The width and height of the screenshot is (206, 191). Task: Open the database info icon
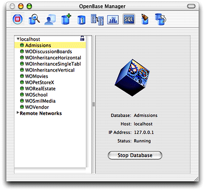tap(81, 20)
